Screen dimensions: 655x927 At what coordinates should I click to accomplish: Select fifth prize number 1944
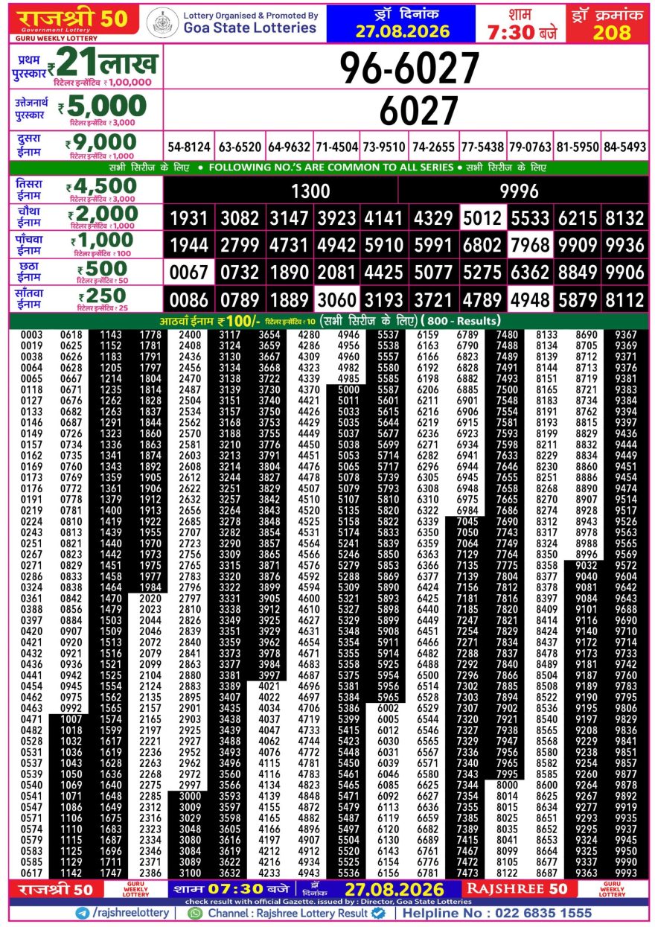click(x=189, y=246)
